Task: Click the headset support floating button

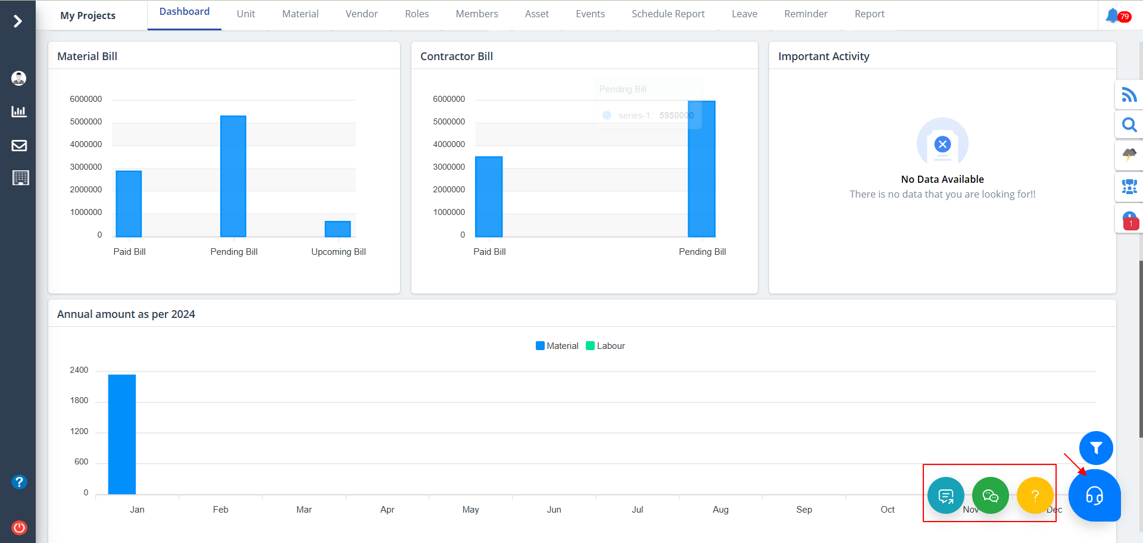Action: tap(1094, 495)
